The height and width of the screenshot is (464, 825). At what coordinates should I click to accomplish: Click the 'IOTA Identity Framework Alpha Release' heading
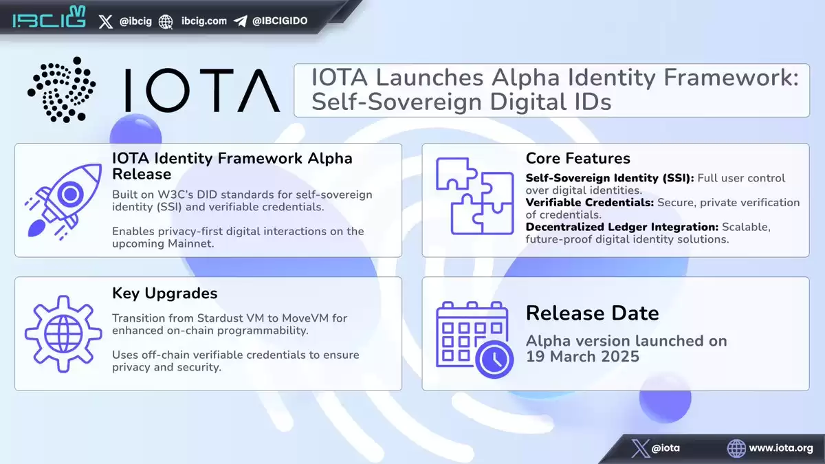tap(232, 166)
